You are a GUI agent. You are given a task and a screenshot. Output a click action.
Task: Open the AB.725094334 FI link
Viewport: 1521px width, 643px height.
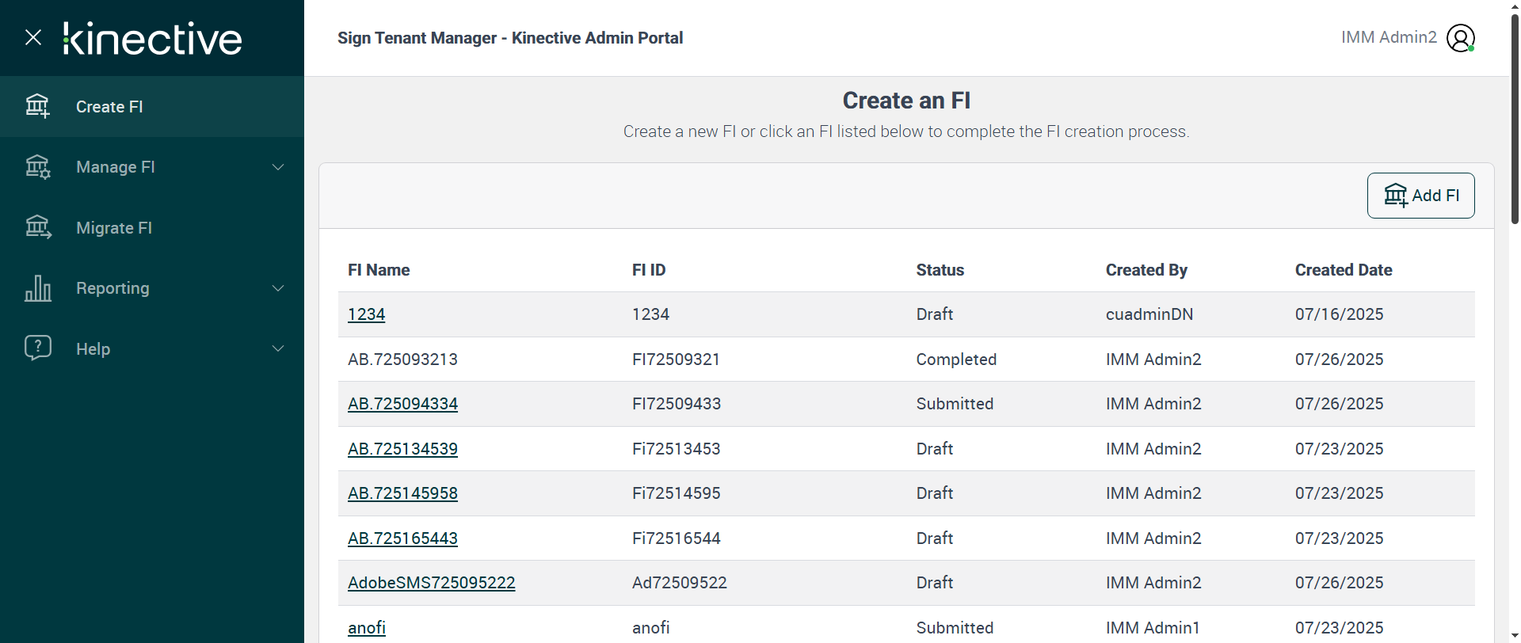point(402,404)
